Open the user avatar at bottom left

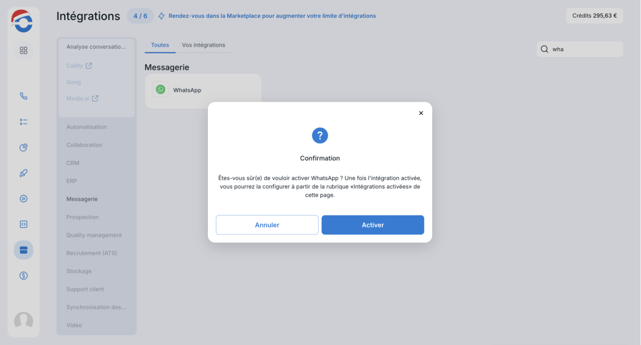tap(23, 321)
